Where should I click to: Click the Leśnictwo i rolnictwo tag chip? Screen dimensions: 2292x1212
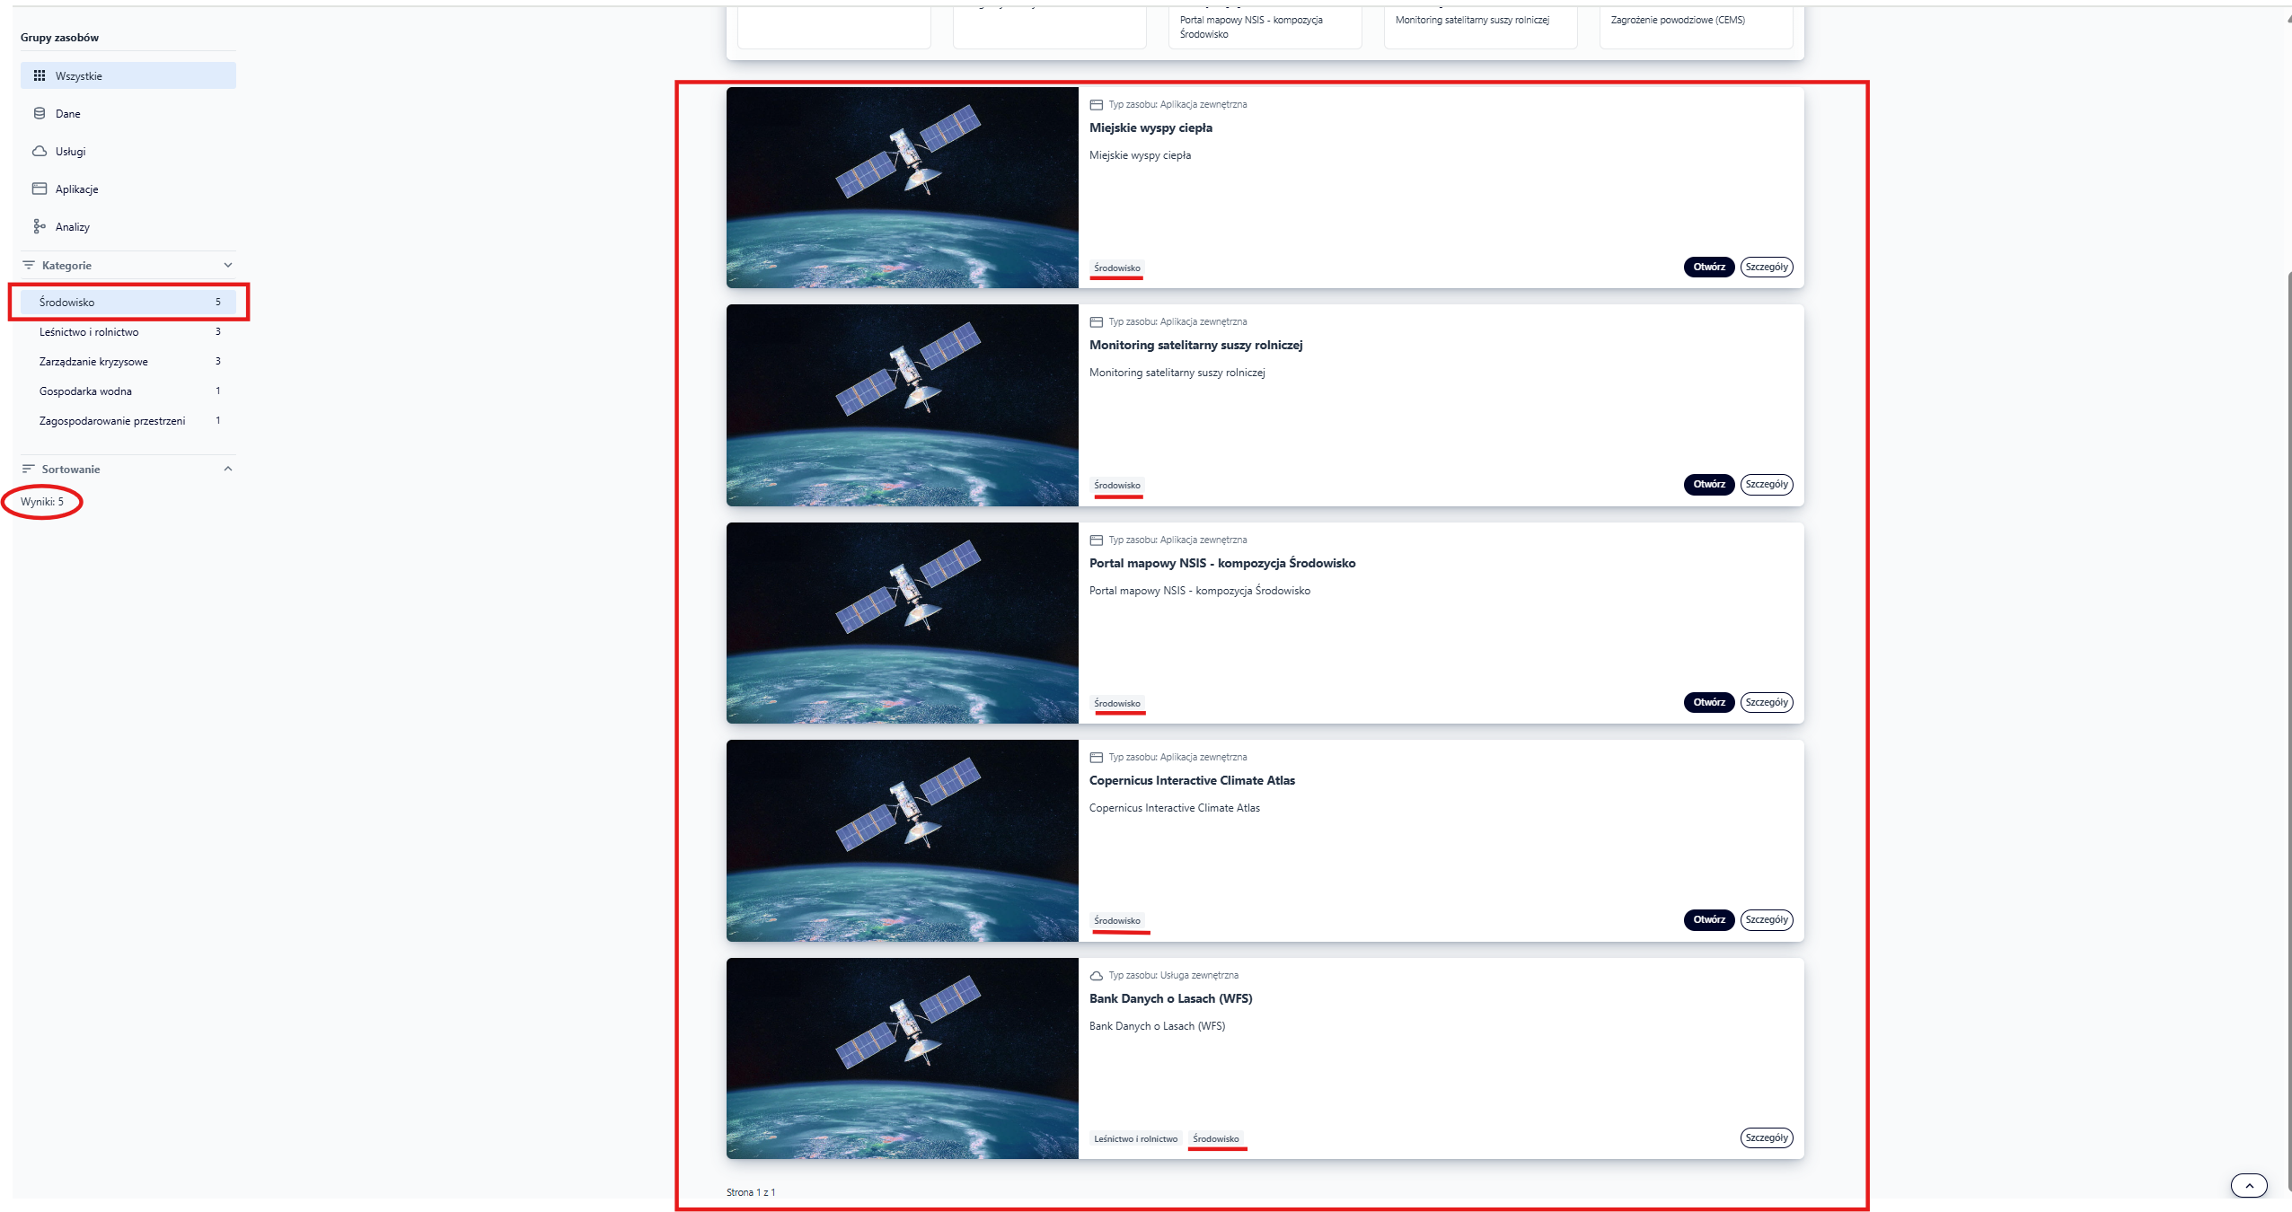1135,1139
